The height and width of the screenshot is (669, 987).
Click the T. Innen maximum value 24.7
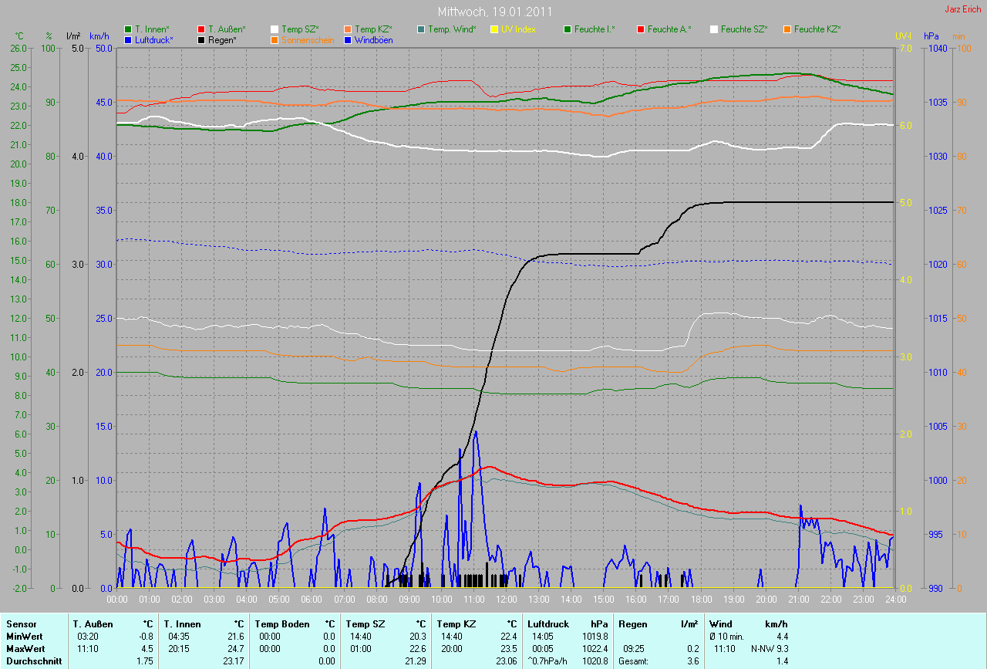(236, 649)
